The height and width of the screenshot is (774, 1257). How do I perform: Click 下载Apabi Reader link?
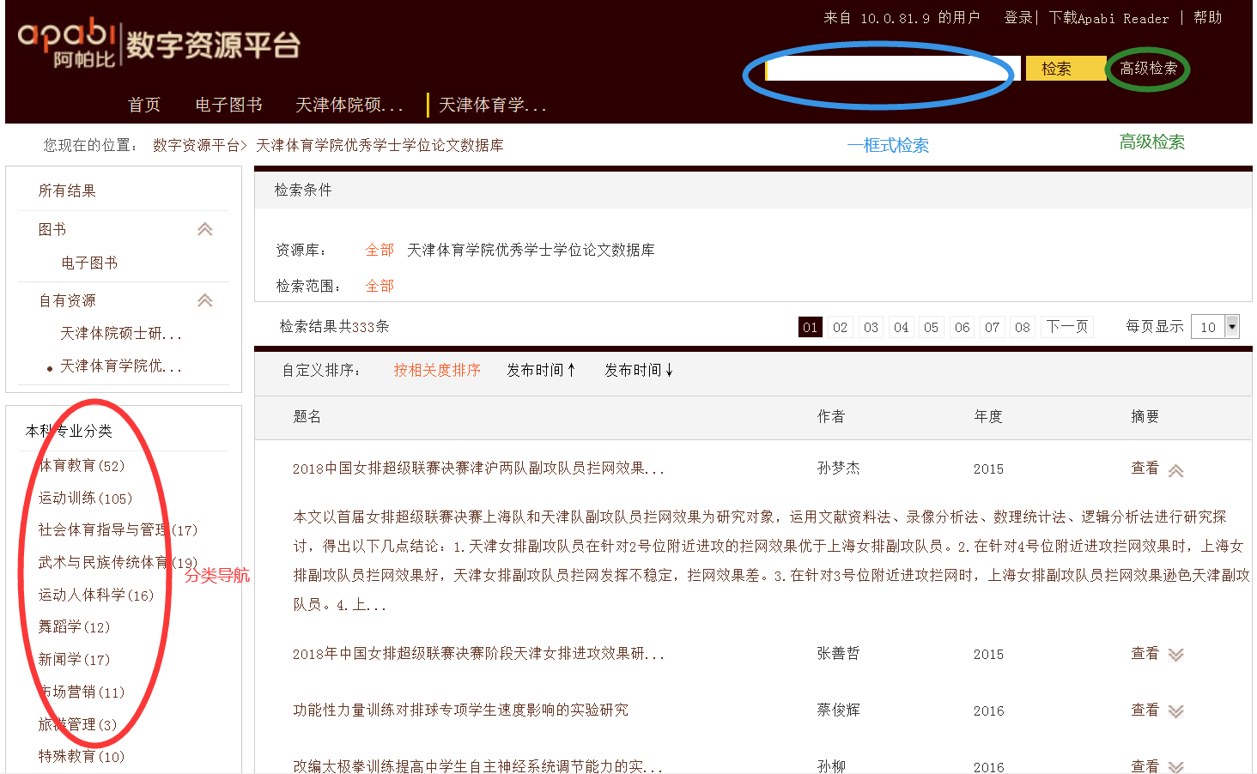[1108, 18]
